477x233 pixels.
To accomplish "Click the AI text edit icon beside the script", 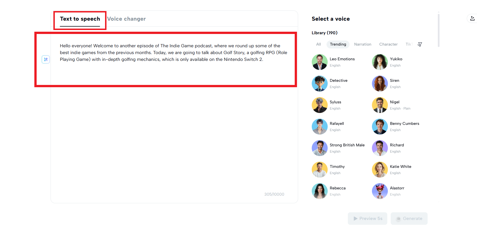I will 46,59.
